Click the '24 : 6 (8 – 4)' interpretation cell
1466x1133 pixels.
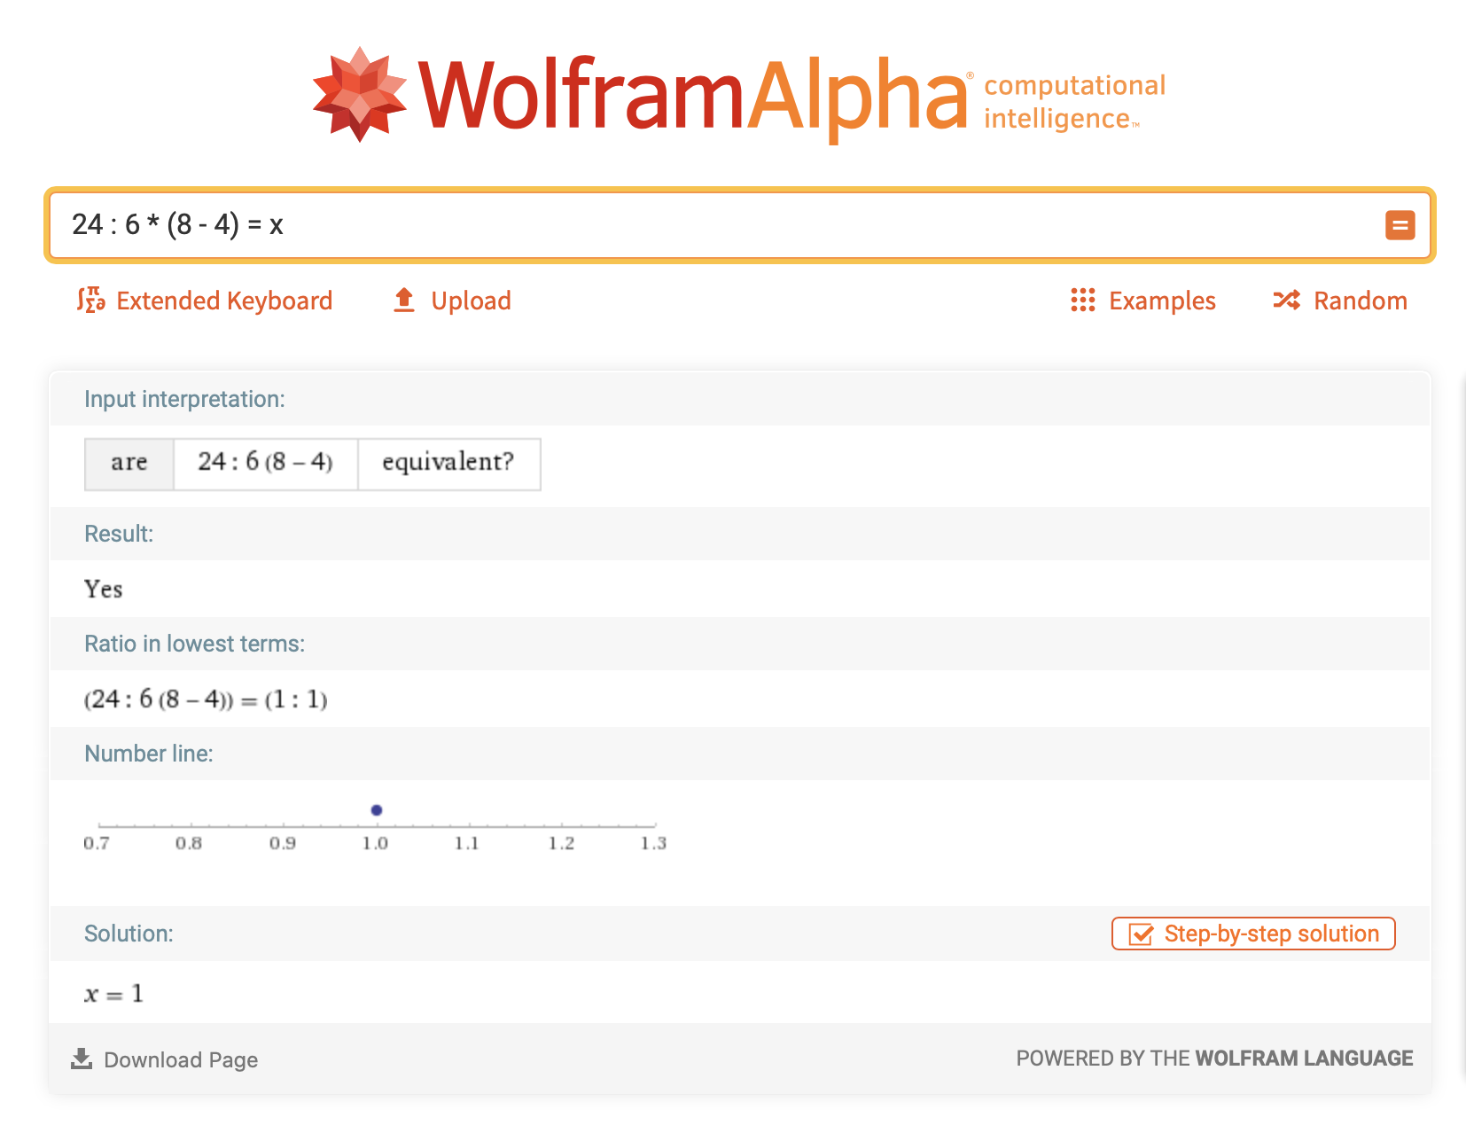pos(266,464)
